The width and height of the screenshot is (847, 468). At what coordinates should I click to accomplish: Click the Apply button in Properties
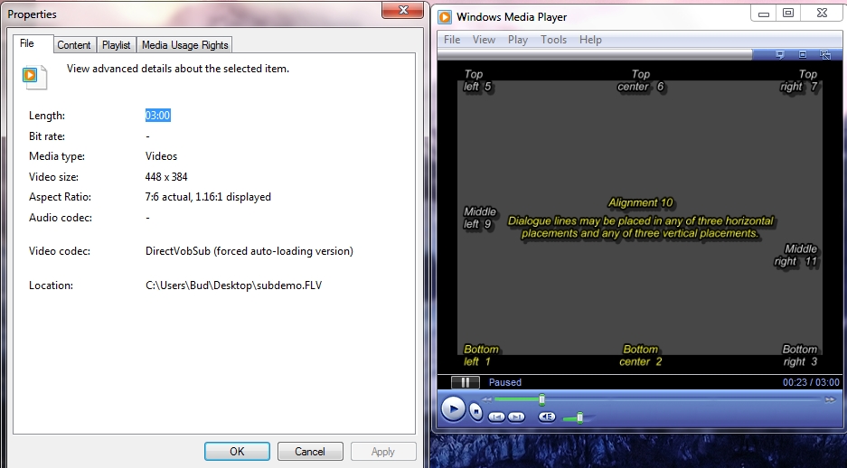click(x=383, y=451)
